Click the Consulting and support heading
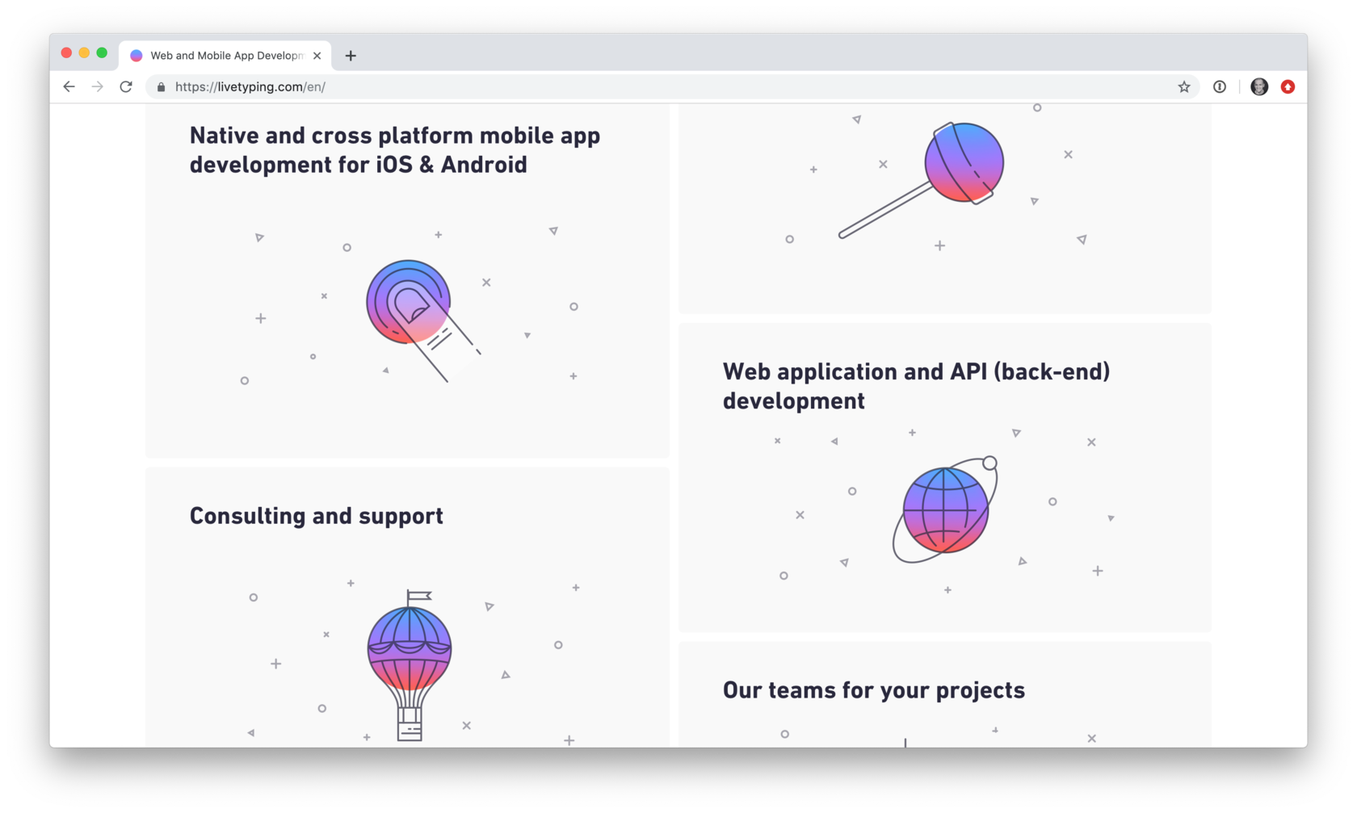Image resolution: width=1357 pixels, height=813 pixels. pyautogui.click(x=316, y=516)
